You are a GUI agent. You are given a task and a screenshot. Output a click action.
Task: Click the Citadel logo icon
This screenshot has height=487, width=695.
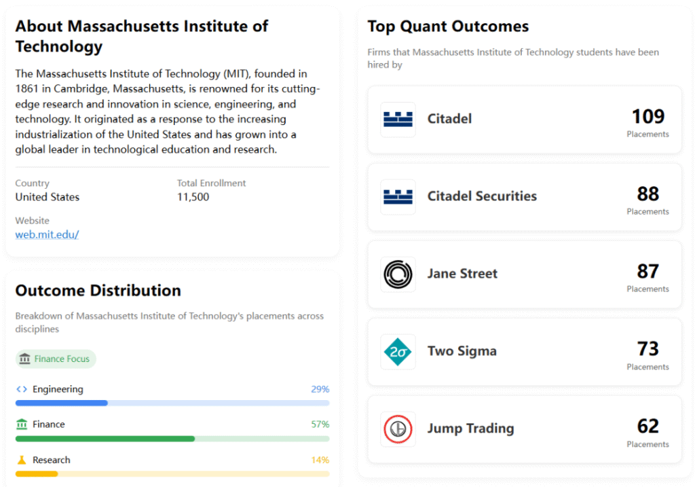(398, 120)
